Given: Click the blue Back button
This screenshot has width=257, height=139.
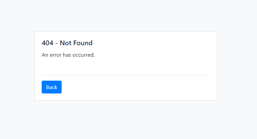Looking at the screenshot, I should (51, 87).
